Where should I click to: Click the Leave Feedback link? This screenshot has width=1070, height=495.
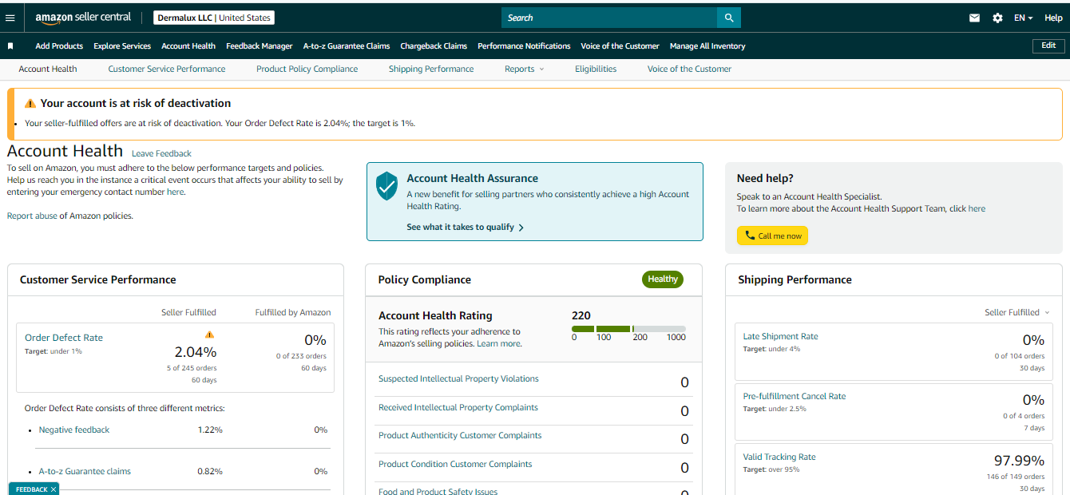[161, 153]
